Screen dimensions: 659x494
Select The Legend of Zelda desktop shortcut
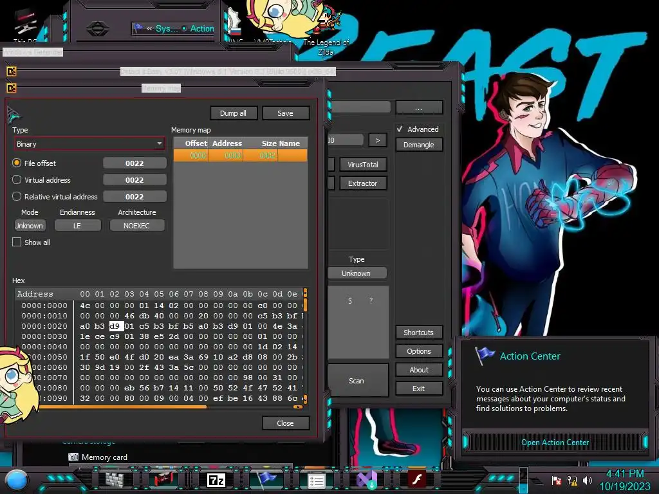coord(326,30)
